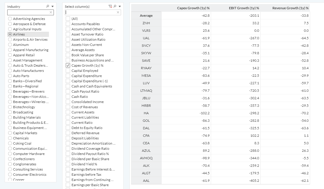This screenshot has height=189, width=324.
Task: Sort by the Revenue Growth (1y) % header
Action: click(x=291, y=8)
